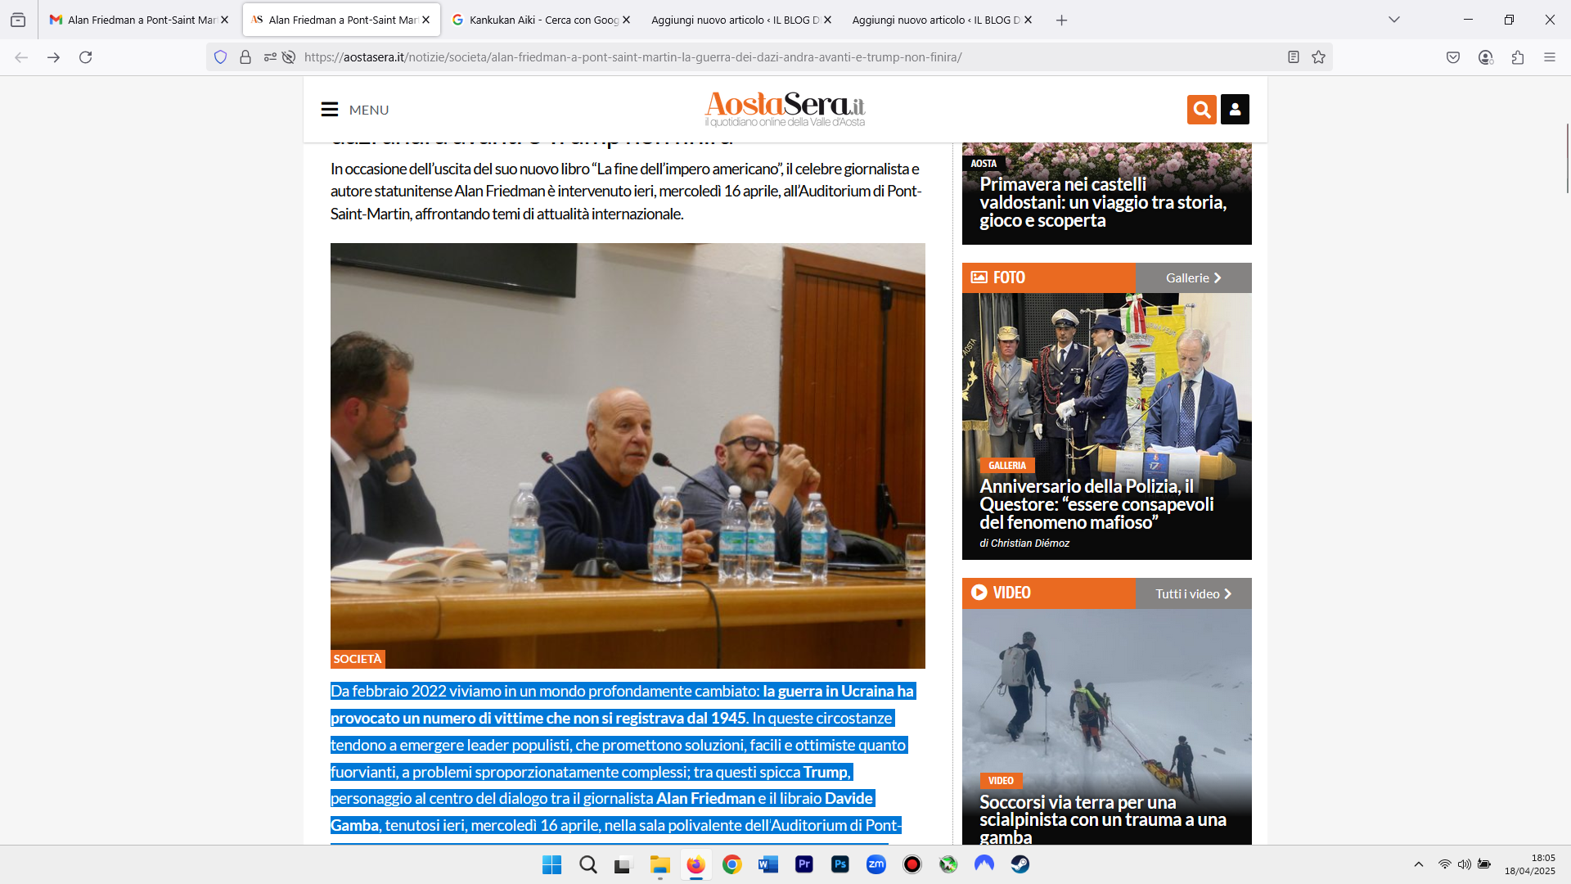Screen dimensions: 1571x884
Task: Open the hamburger MENU icon
Action: (x=329, y=110)
